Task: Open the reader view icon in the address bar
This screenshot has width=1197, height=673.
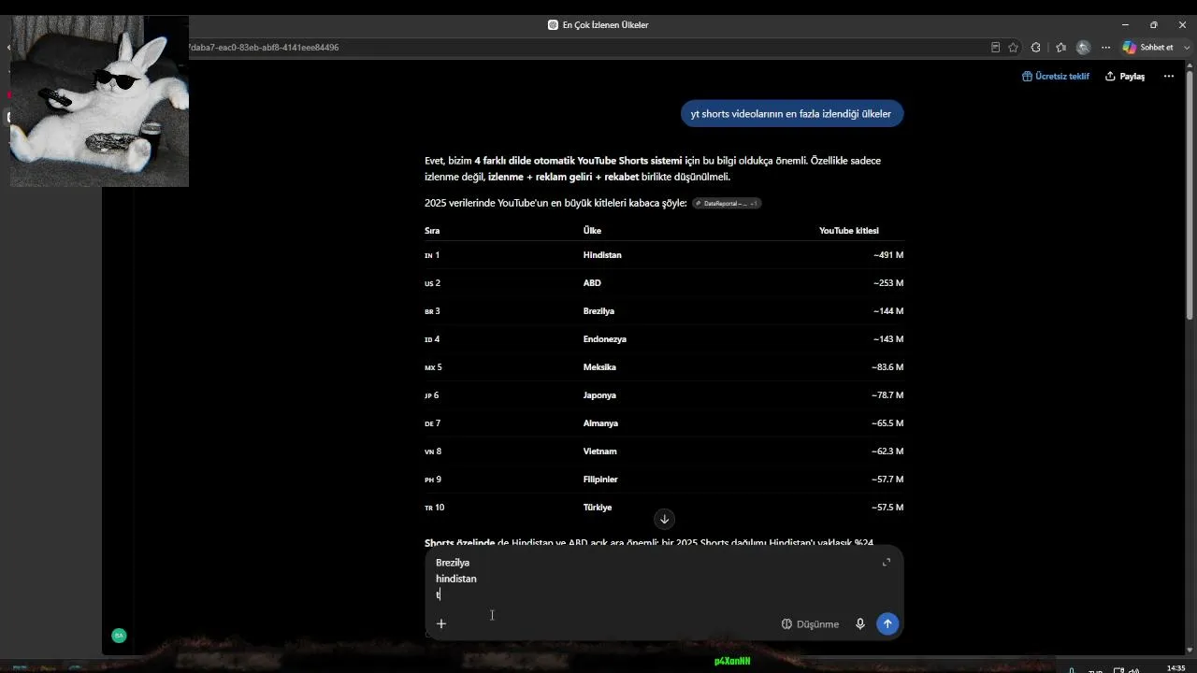Action: 995,48
